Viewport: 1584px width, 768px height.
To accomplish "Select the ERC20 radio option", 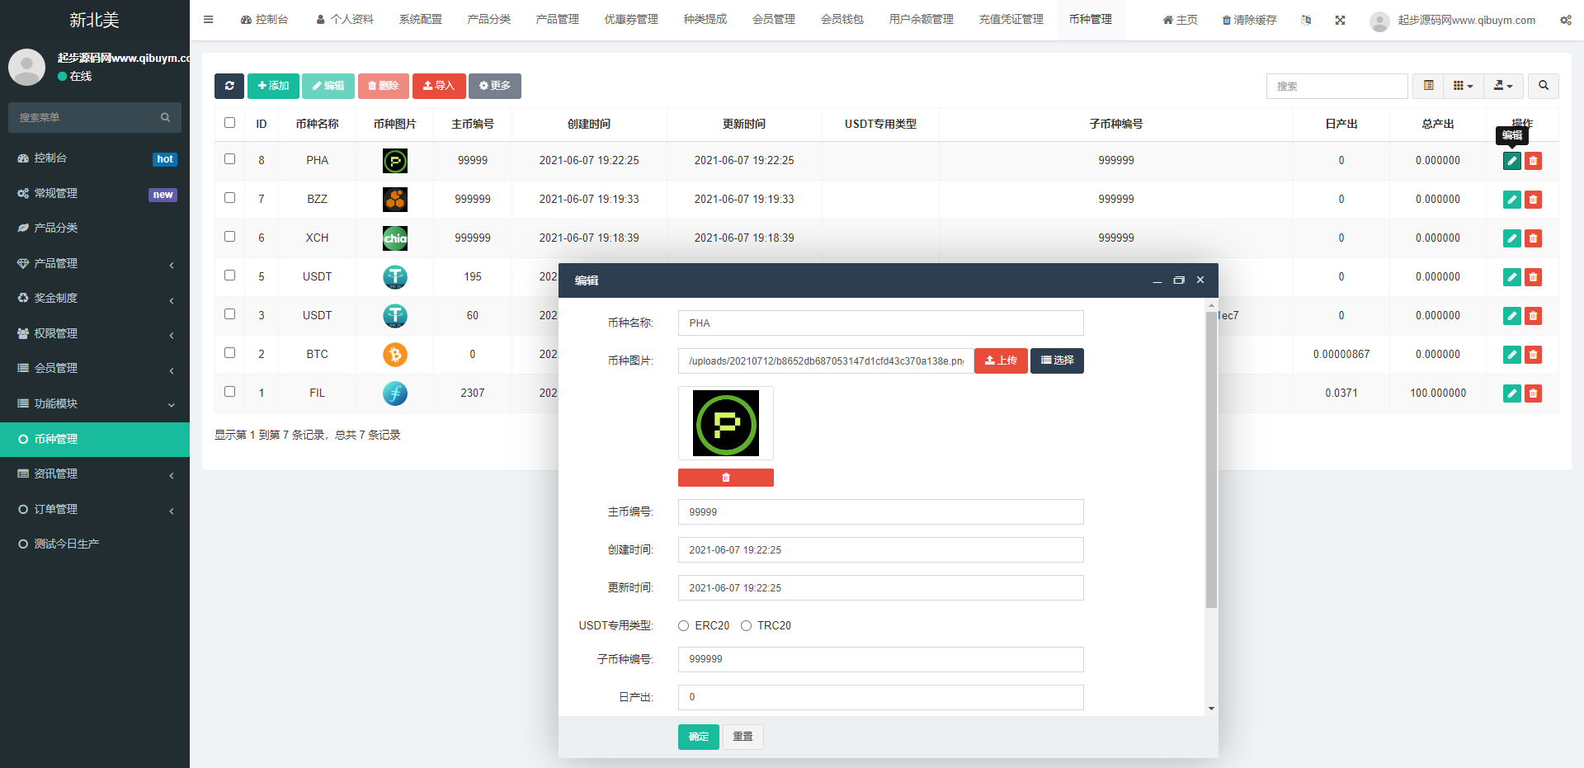I will [684, 626].
